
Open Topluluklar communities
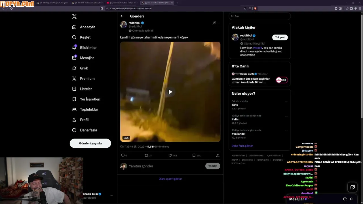(85, 109)
